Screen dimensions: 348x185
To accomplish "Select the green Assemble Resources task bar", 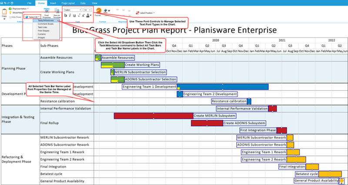I will pyautogui.click(x=98, y=58).
